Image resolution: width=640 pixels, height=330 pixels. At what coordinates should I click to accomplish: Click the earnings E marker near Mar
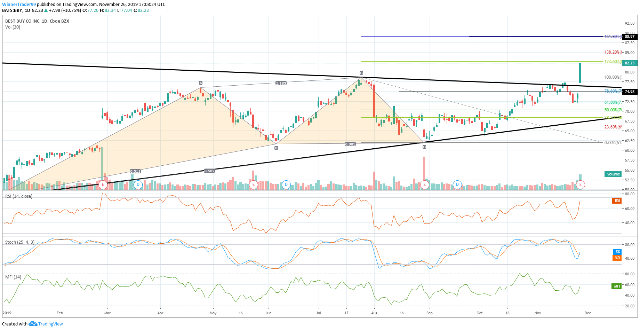(x=103, y=184)
